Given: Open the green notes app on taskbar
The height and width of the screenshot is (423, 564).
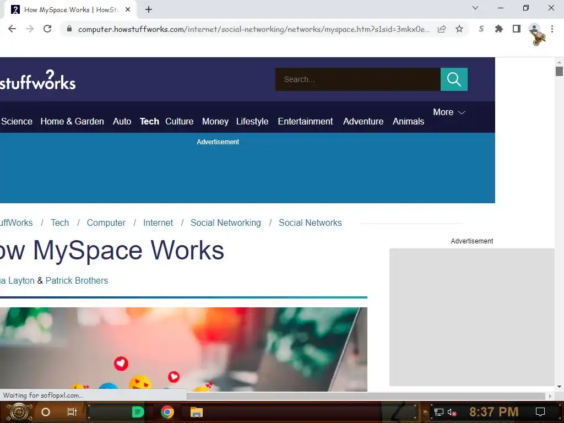Looking at the screenshot, I should pyautogui.click(x=138, y=412).
